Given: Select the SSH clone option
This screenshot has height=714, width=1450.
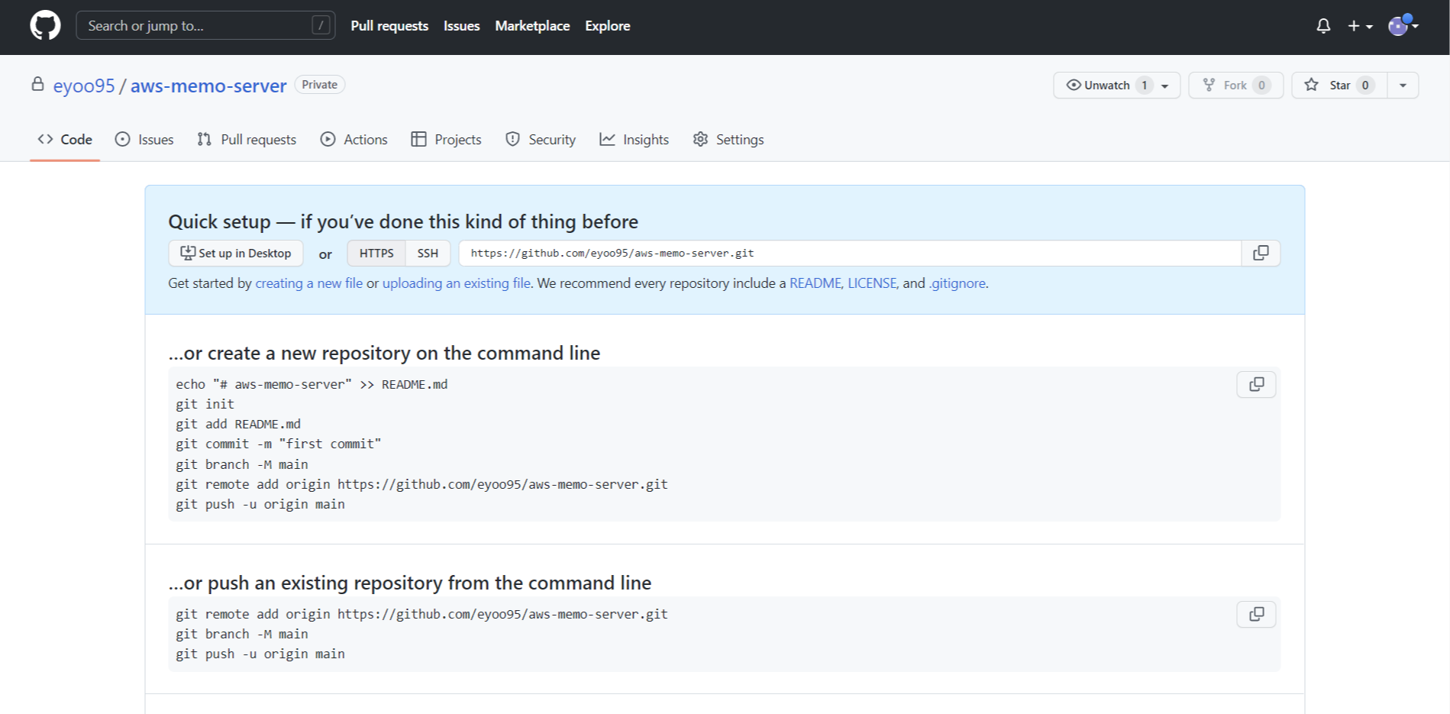Looking at the screenshot, I should click(428, 254).
